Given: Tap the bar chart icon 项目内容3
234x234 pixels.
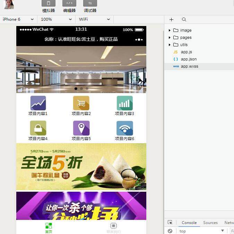Looking at the screenshot, I should 124,103.
